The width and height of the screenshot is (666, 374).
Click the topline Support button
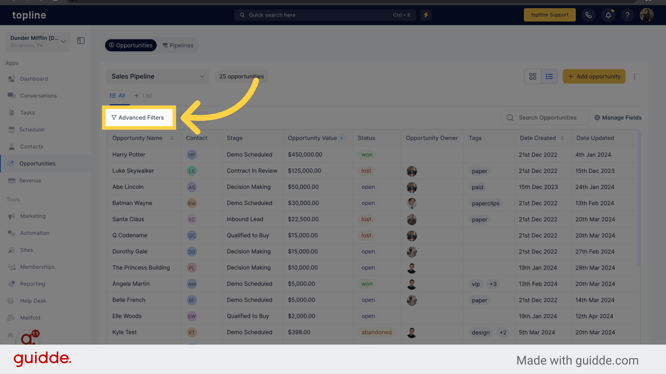pos(549,15)
